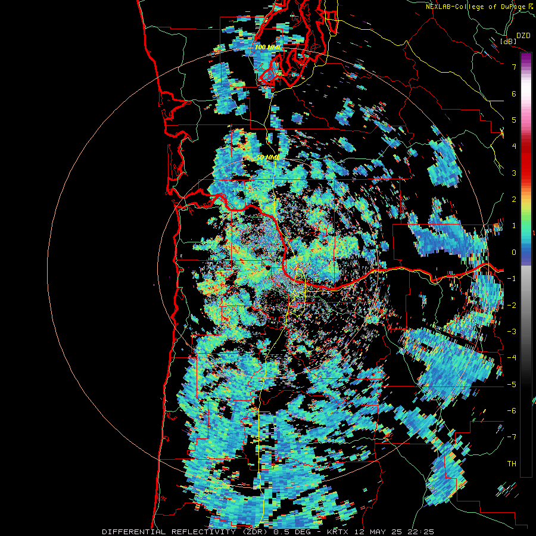Click the 0 value on the dB scale
This screenshot has width=536, height=536.
pyautogui.click(x=514, y=253)
